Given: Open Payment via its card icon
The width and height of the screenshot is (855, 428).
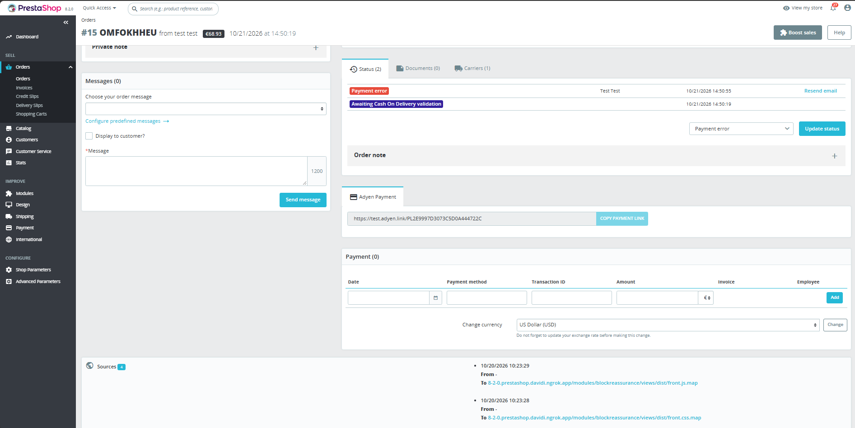Looking at the screenshot, I should pos(9,228).
